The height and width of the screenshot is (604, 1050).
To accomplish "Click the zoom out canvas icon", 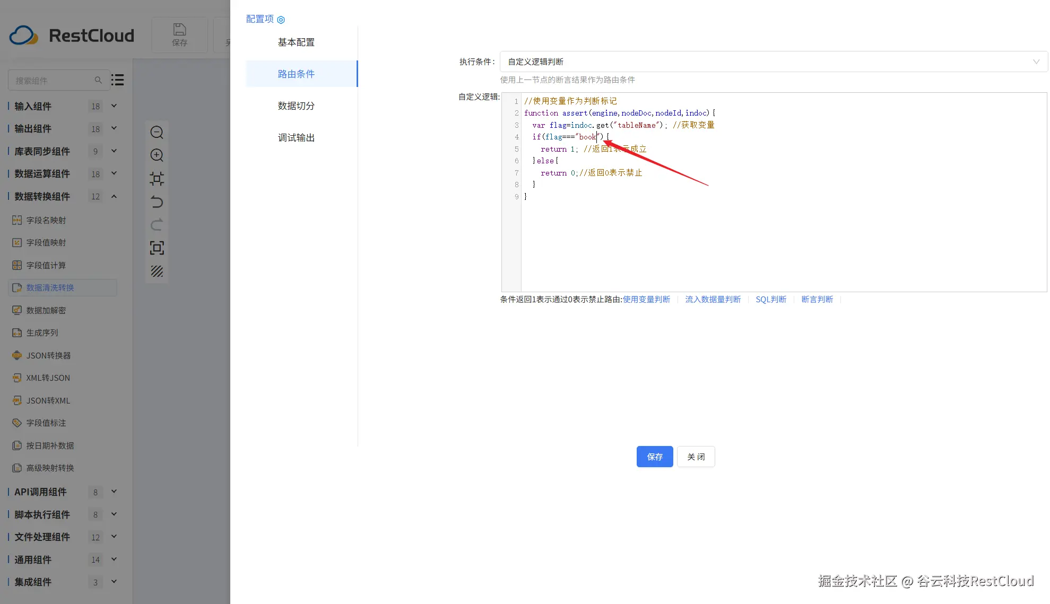I will (157, 132).
